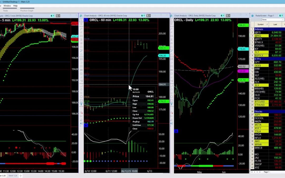The width and height of the screenshot is (285, 178).
Task: Select the Text tool in Daily chart toolbar
Action: [x=172, y=104]
